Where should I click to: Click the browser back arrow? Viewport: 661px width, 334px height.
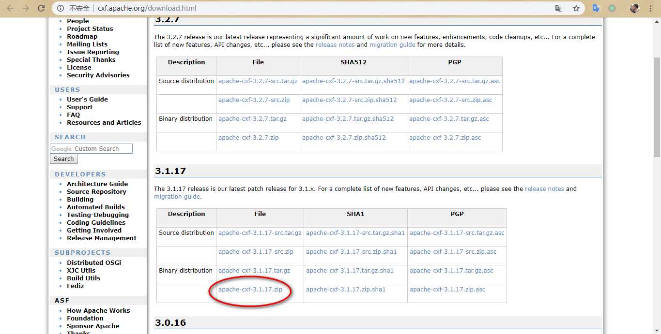[x=10, y=8]
